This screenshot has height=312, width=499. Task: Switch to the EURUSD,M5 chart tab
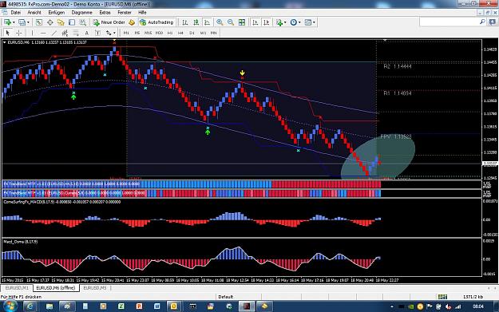(94, 288)
